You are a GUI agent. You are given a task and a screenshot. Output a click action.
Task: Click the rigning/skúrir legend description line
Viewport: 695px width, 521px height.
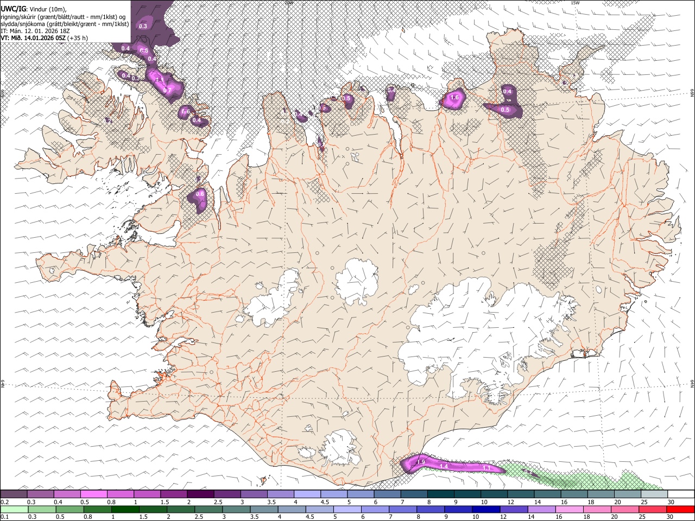tap(63, 16)
